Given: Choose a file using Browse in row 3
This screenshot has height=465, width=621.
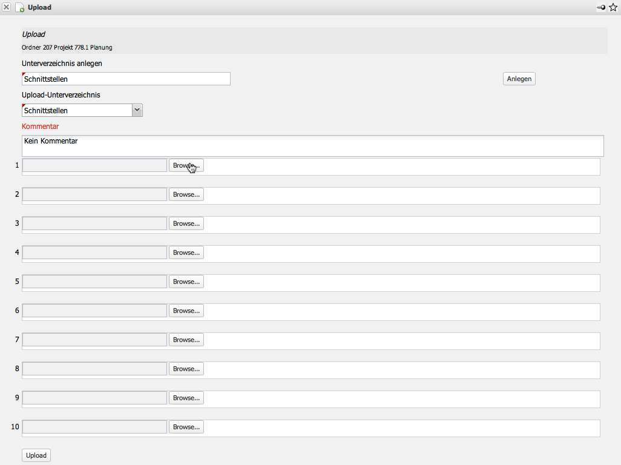Looking at the screenshot, I should tap(186, 223).
